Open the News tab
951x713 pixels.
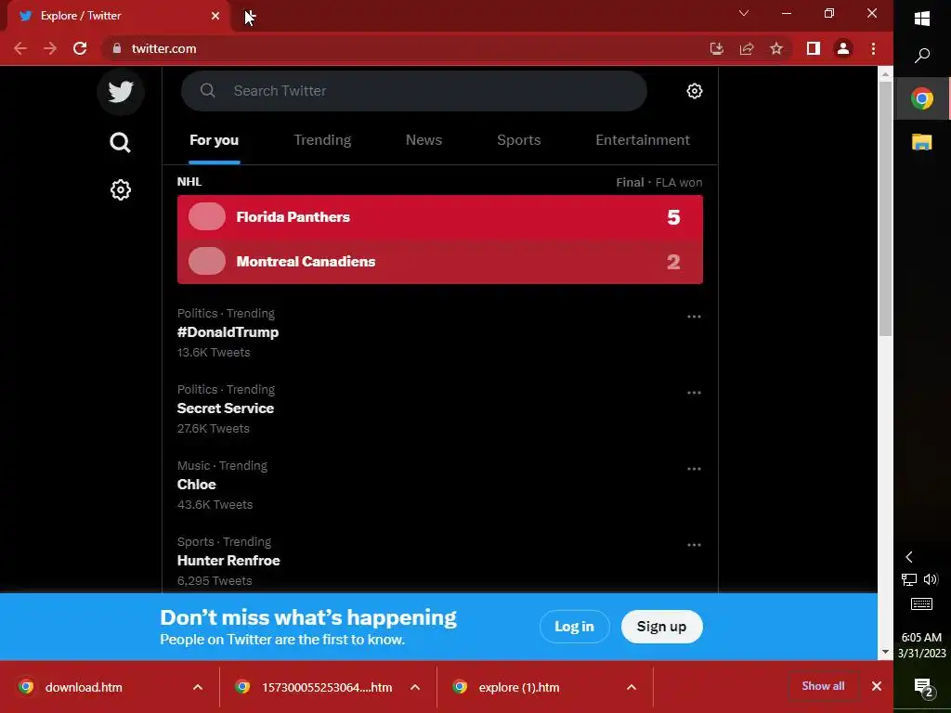423,140
